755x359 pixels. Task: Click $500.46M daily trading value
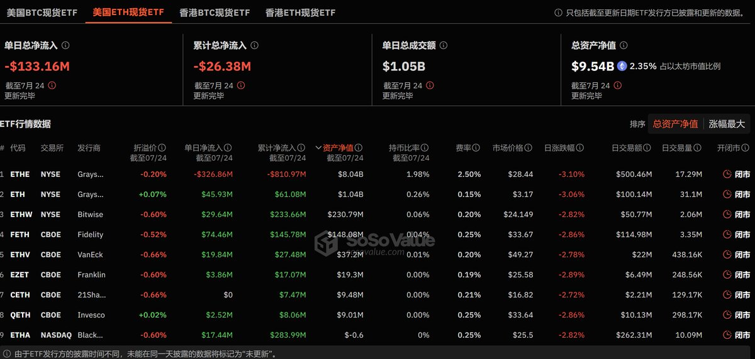pyautogui.click(x=633, y=174)
